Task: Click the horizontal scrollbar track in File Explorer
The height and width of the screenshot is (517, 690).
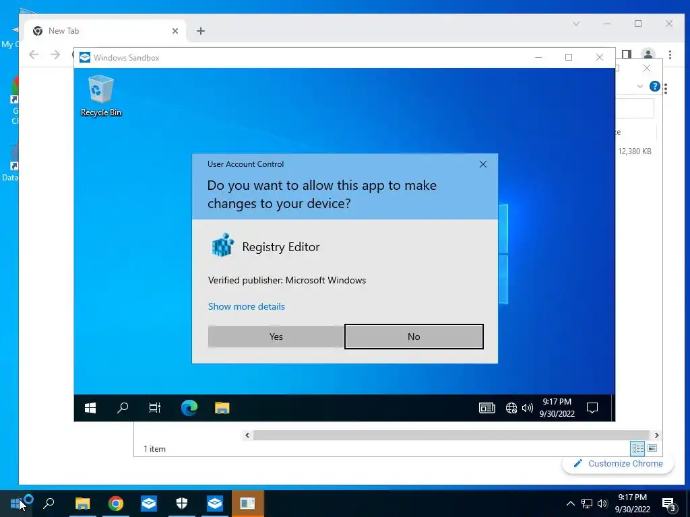Action: point(451,436)
